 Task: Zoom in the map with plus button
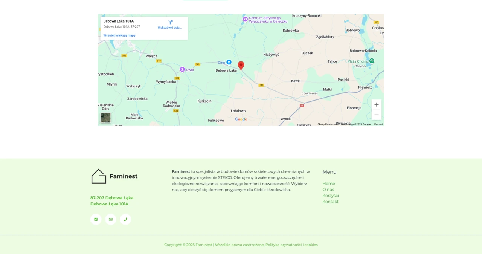pyautogui.click(x=376, y=104)
